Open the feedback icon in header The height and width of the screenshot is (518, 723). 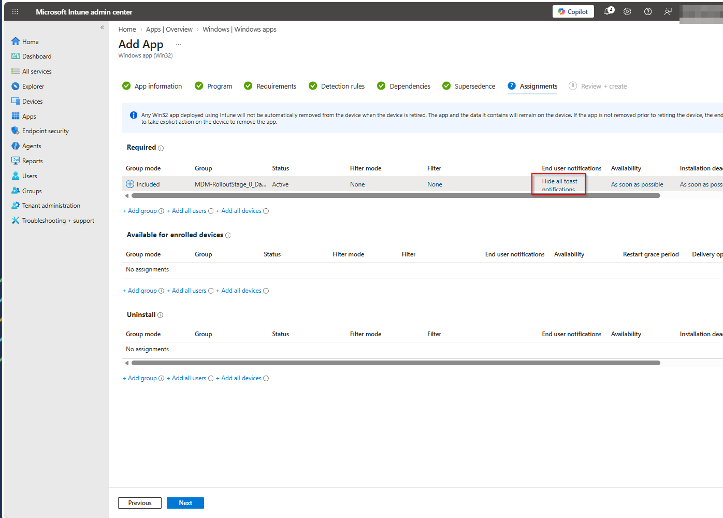[668, 11]
